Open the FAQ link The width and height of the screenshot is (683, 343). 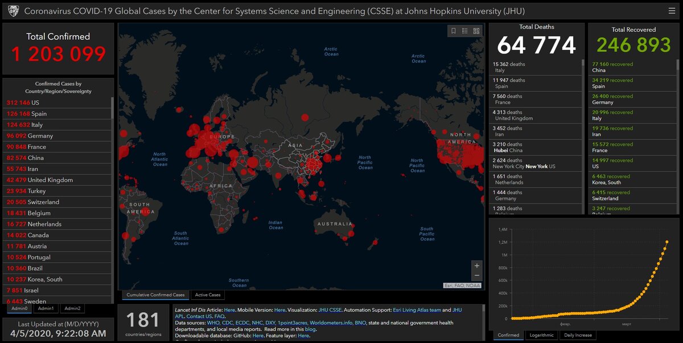click(219, 316)
